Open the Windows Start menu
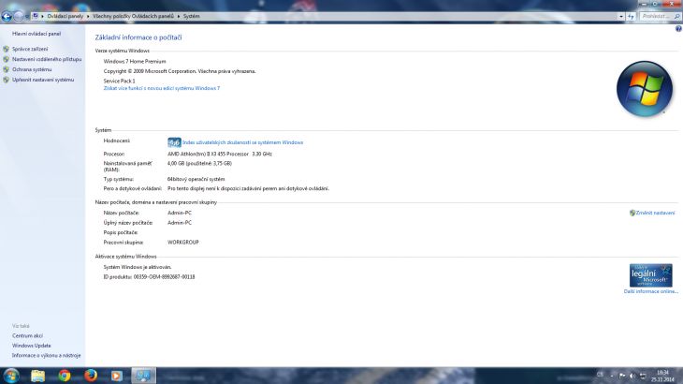Viewport: 683px width, 384px height. coord(11,376)
